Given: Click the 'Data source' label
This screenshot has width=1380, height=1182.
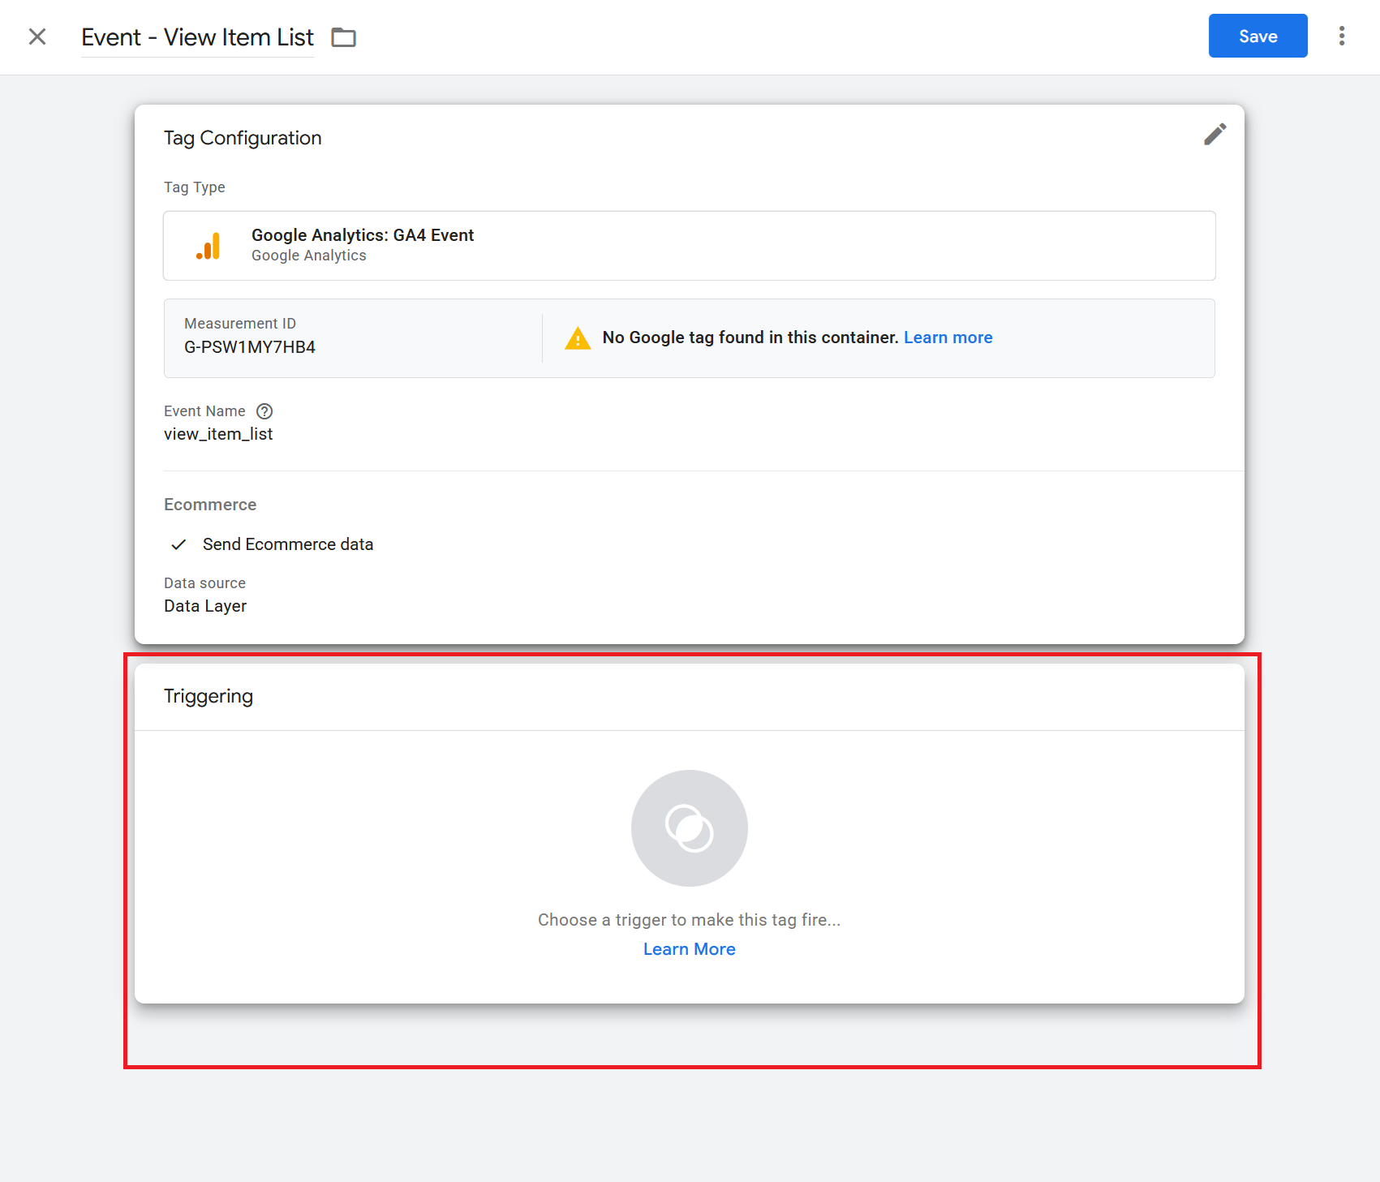Looking at the screenshot, I should [x=204, y=583].
